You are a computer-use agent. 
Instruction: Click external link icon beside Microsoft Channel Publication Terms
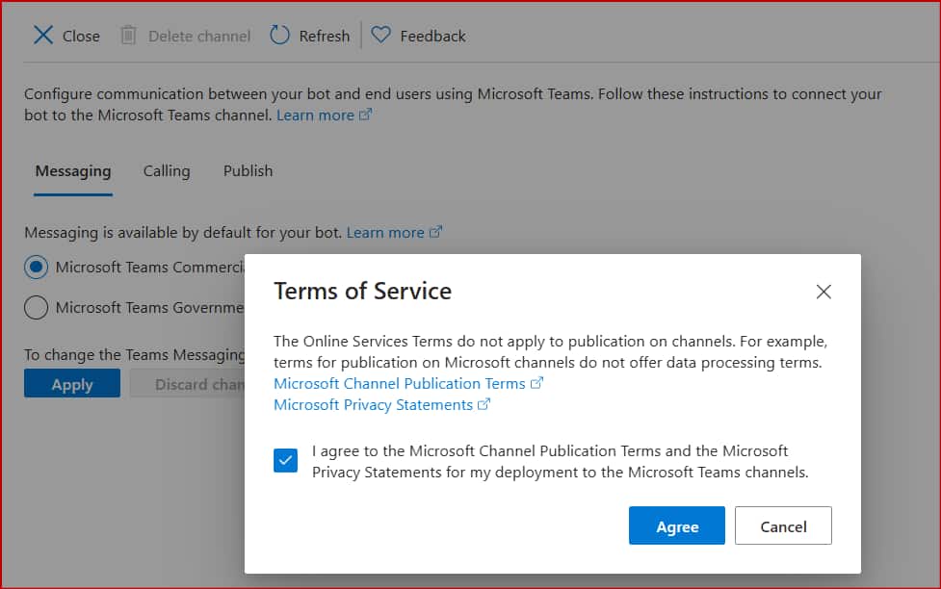537,383
